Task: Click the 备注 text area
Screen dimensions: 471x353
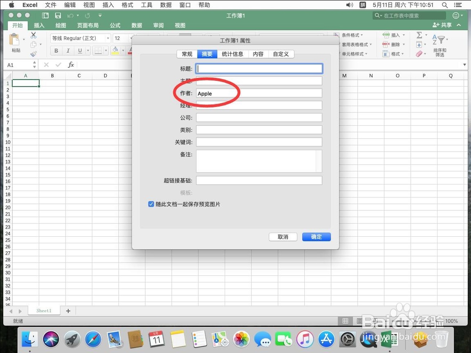Action: (259, 161)
